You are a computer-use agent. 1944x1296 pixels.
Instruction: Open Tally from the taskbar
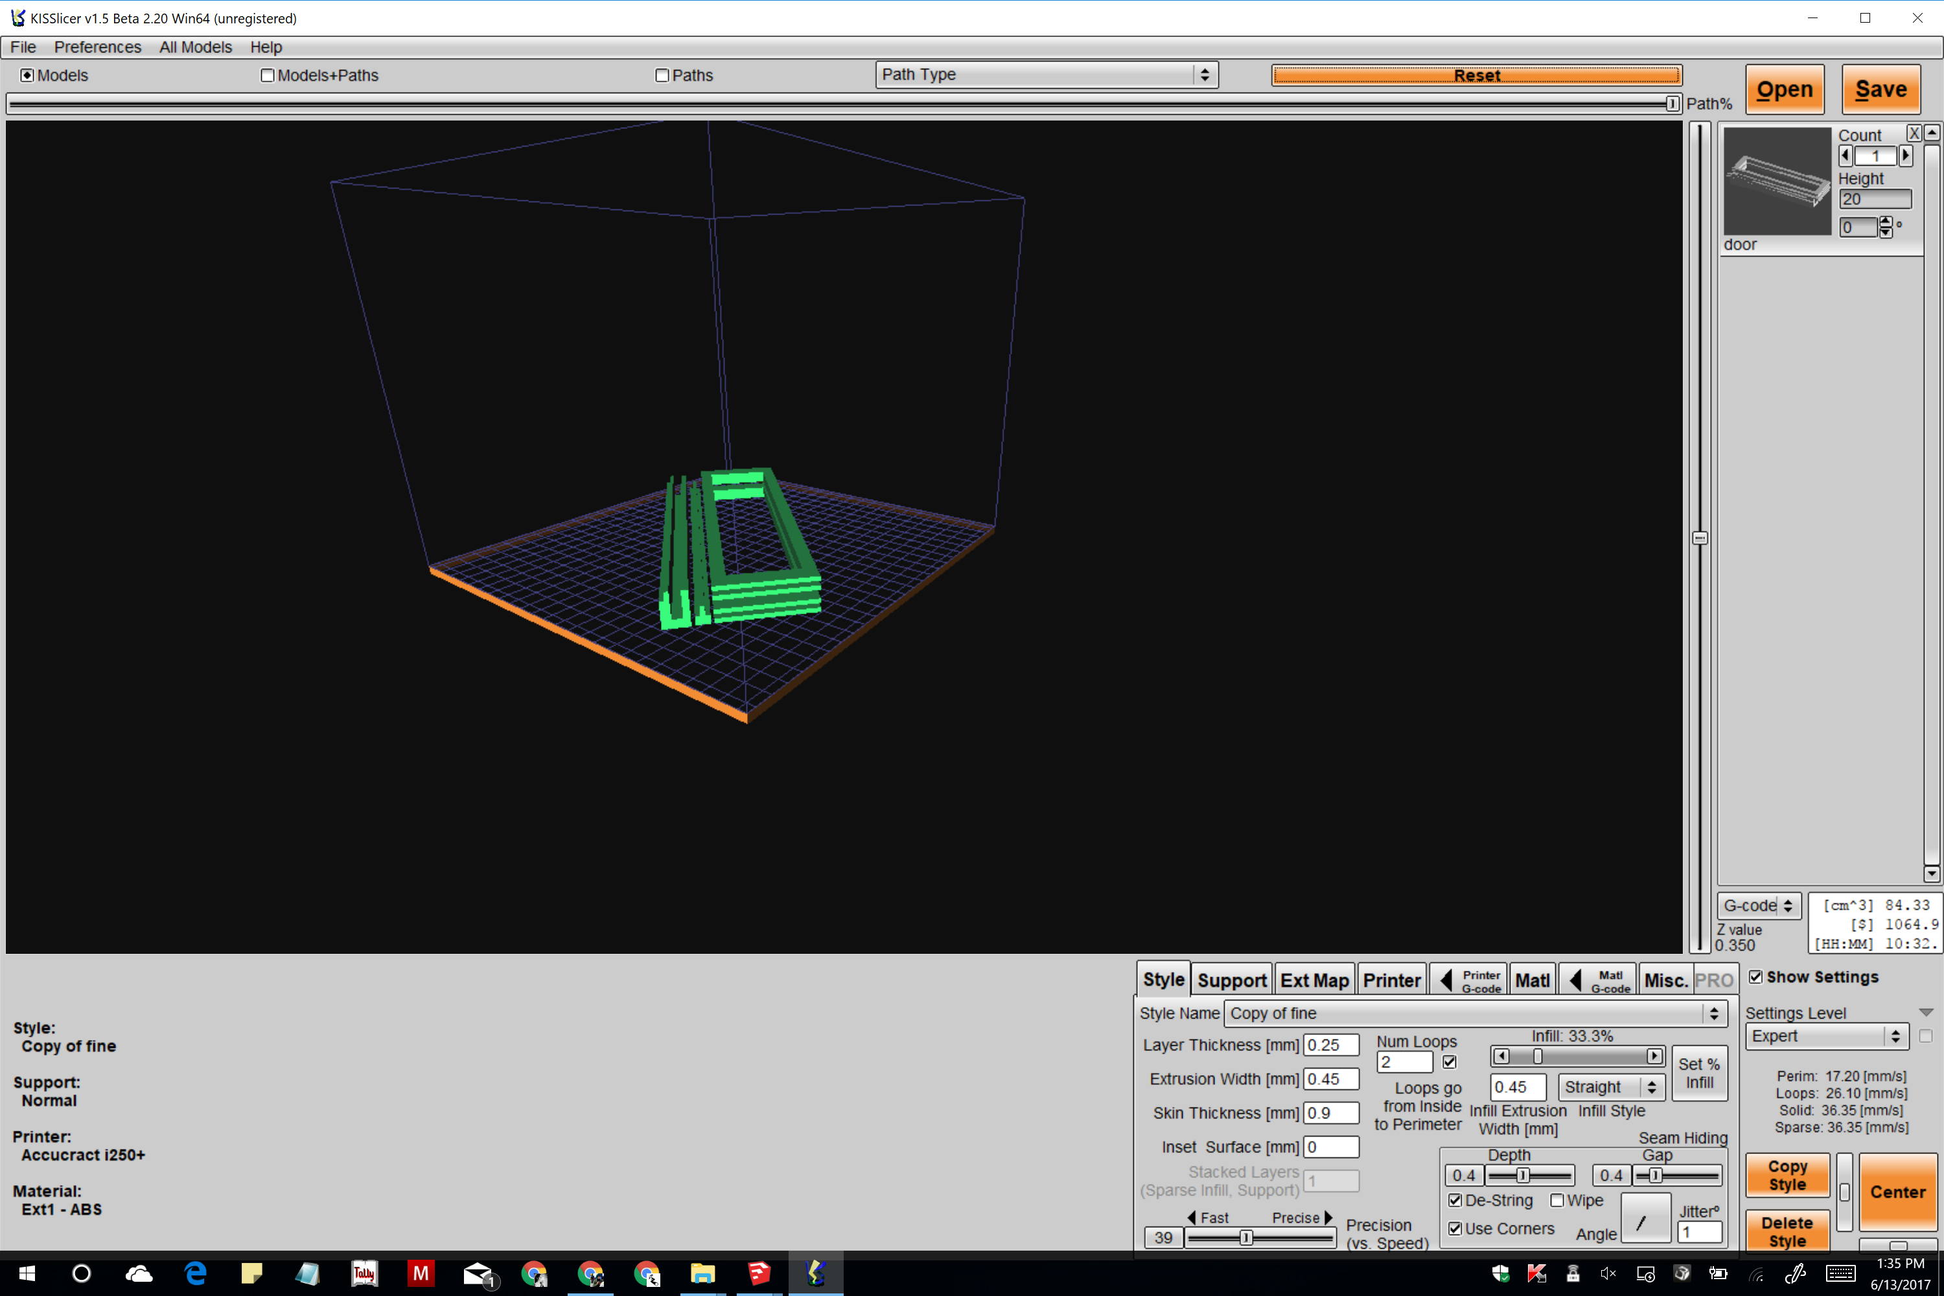(364, 1274)
